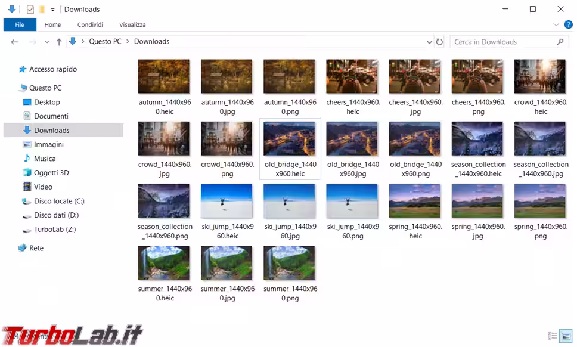Open the recent locations dropdown arrow
The height and width of the screenshot is (347, 577).
coord(46,42)
